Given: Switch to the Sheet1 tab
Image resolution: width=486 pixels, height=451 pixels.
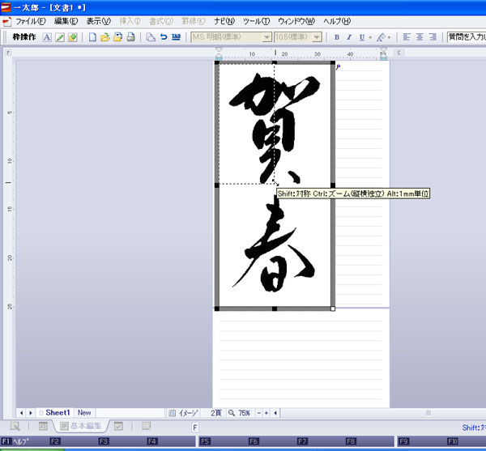Looking at the screenshot, I should coord(58,413).
